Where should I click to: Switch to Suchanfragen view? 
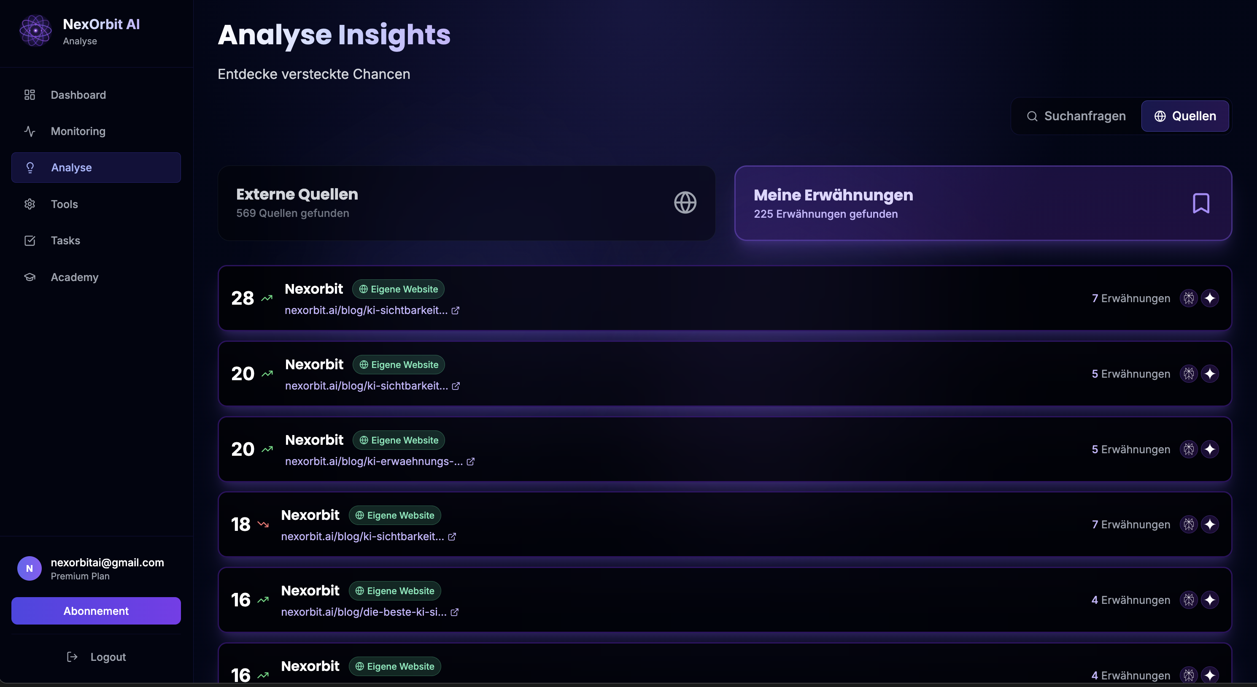pos(1076,116)
